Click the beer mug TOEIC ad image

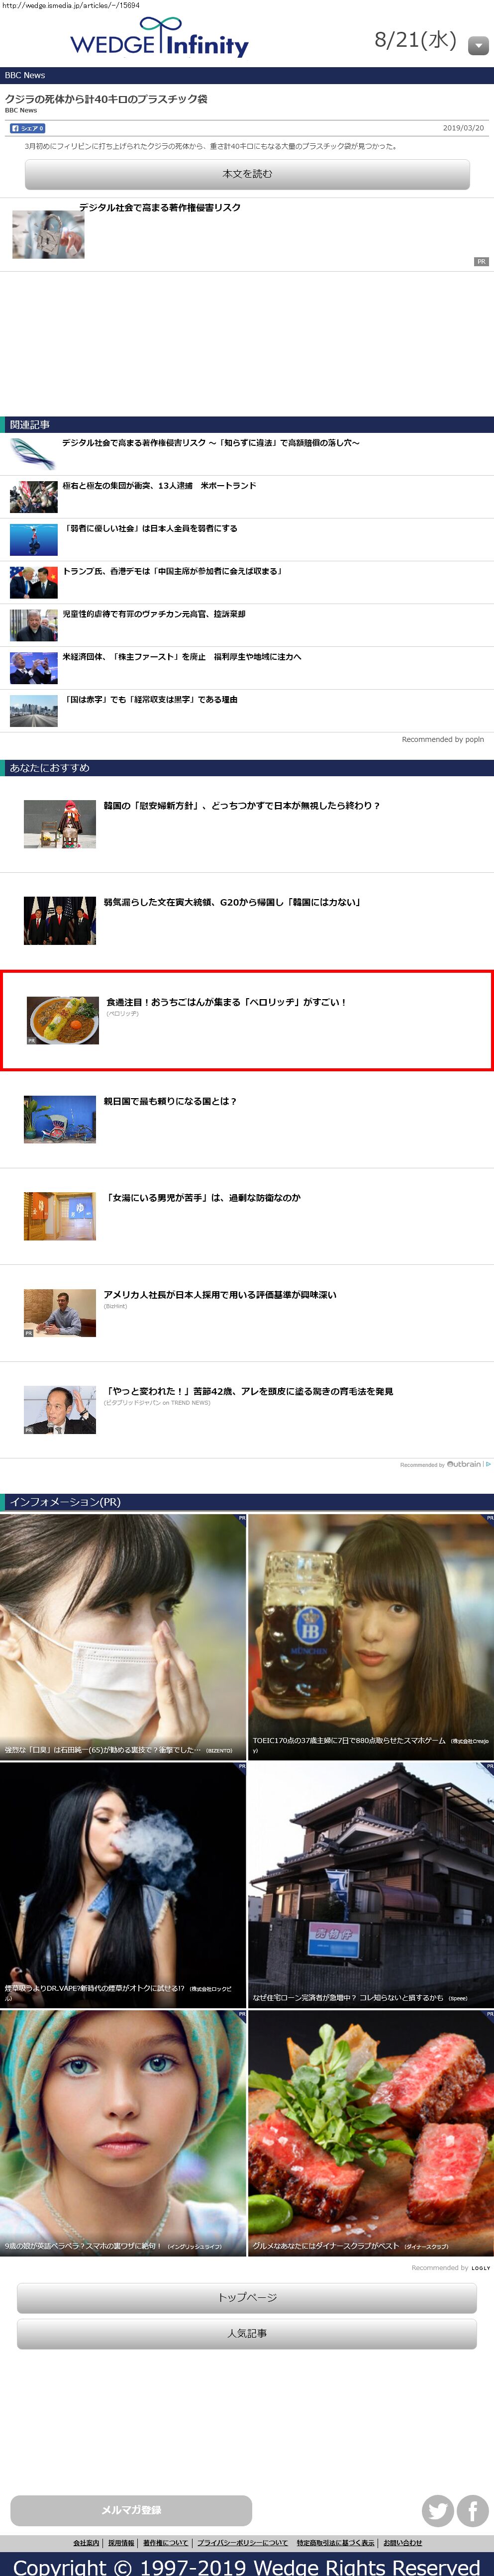pyautogui.click(x=371, y=1637)
